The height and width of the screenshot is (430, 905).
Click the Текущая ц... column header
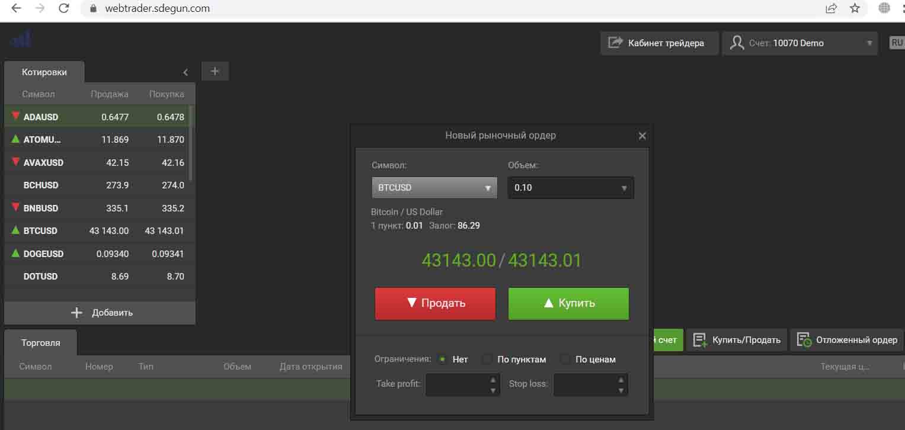(x=845, y=367)
